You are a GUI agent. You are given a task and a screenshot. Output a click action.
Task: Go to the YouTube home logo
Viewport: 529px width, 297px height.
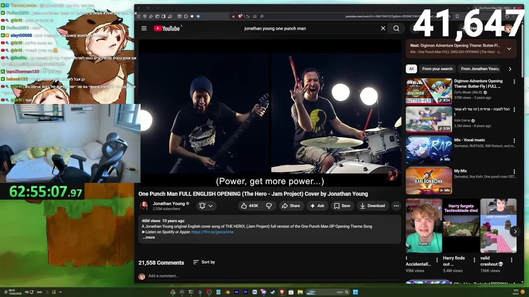tap(167, 28)
